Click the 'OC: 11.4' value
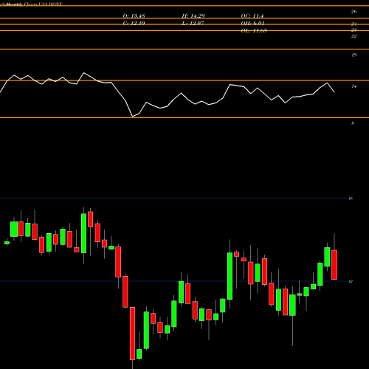The image size is (369, 369). 252,16
